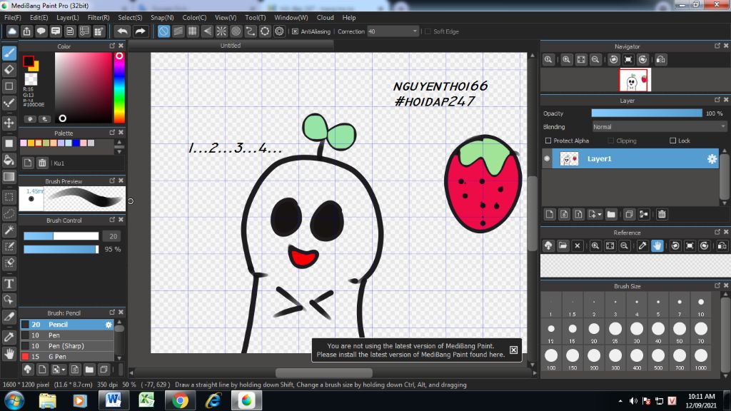Screen dimensions: 731x411
Task: Enable Protect Alpha checkbox
Action: (x=548, y=141)
